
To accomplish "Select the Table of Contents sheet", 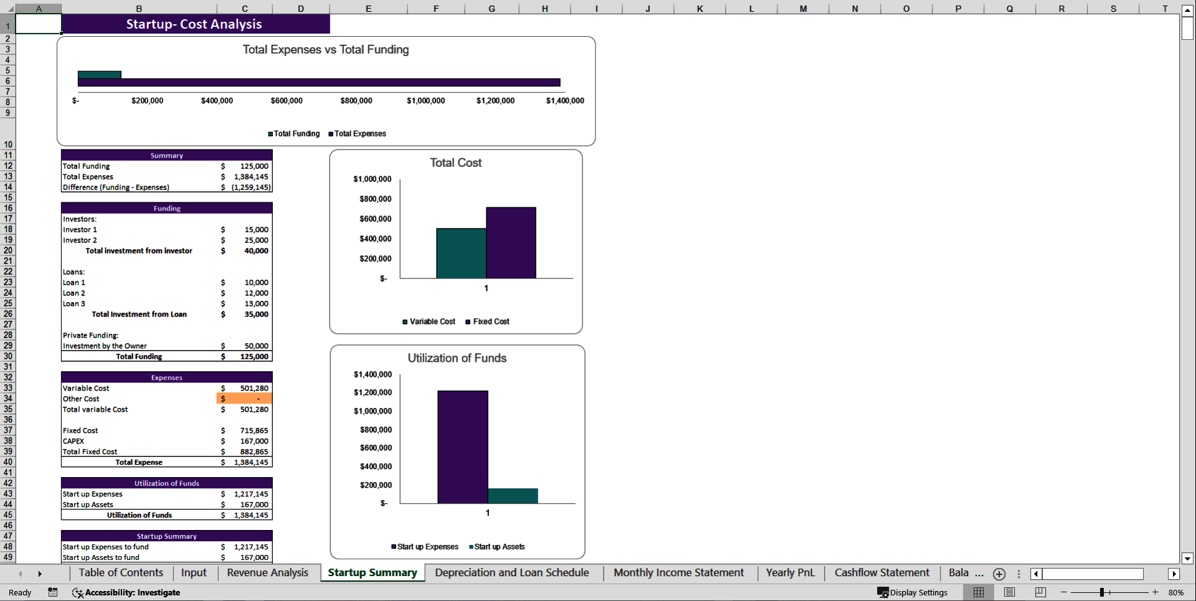I will [x=120, y=573].
